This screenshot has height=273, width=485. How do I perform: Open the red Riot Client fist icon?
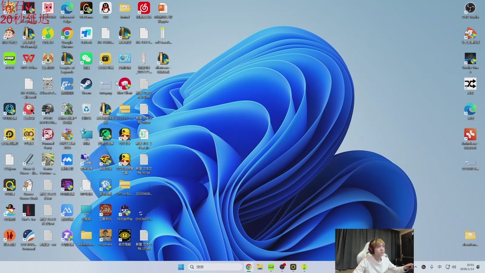click(125, 84)
